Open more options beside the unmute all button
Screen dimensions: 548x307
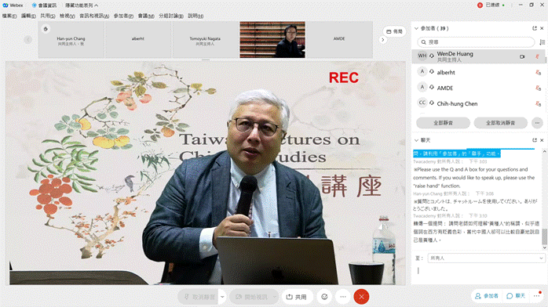[x=537, y=123]
